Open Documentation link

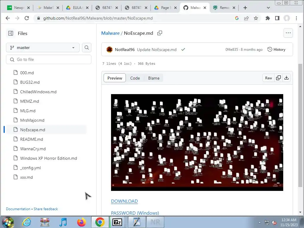(x=18, y=209)
